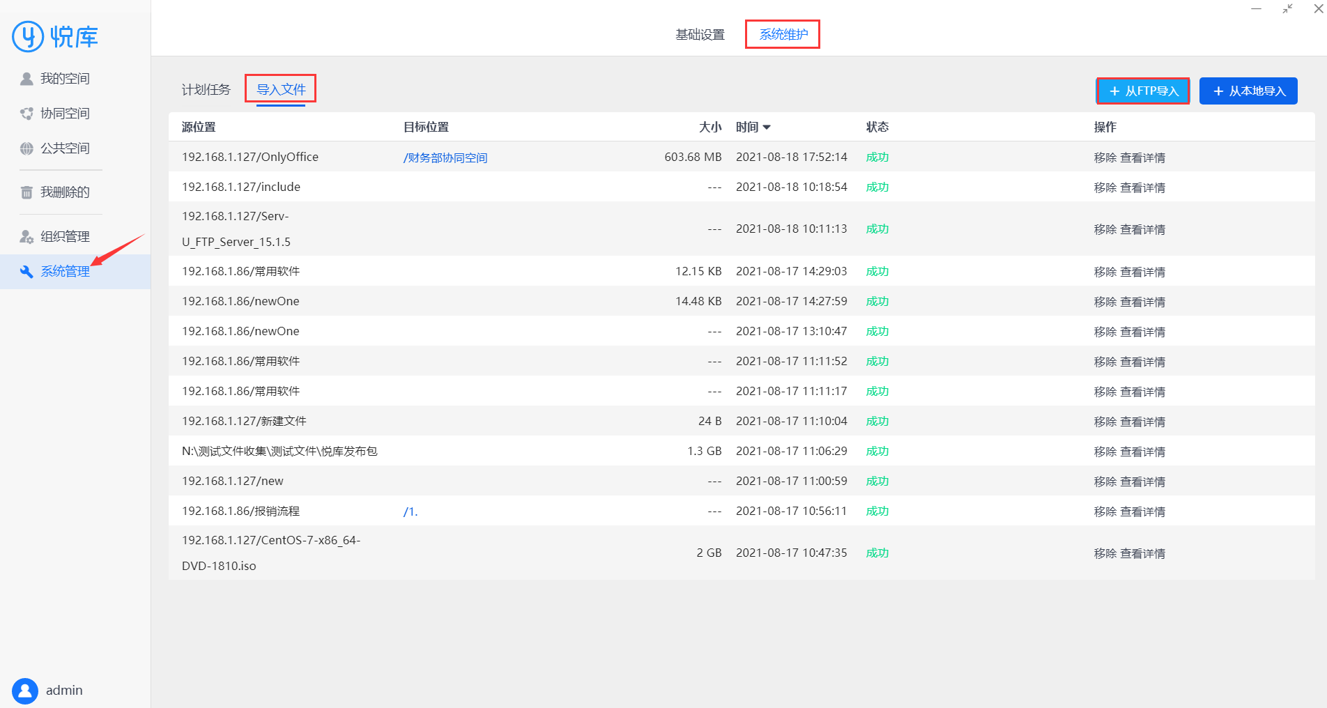This screenshot has height=708, width=1327.
Task: Open 组织管理 user-gear icon in sidebar
Action: pyautogui.click(x=26, y=237)
